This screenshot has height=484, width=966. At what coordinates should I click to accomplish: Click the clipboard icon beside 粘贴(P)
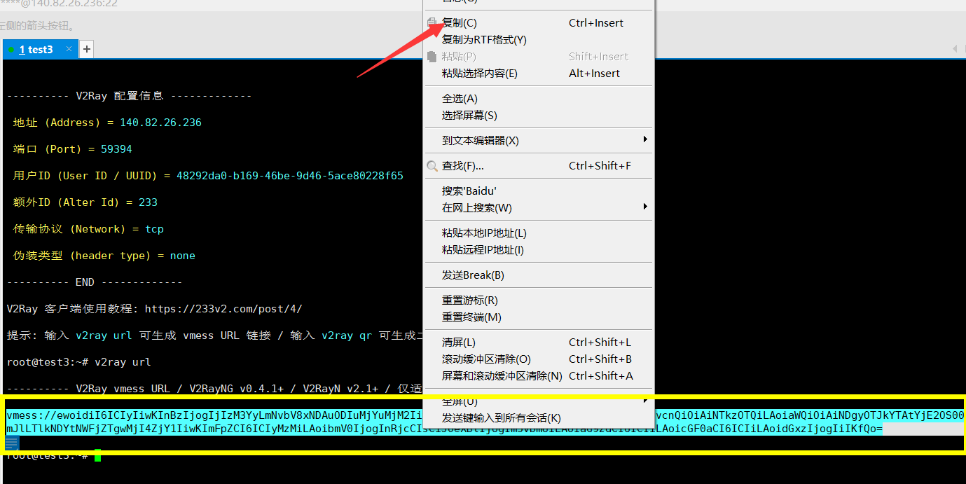click(x=432, y=57)
